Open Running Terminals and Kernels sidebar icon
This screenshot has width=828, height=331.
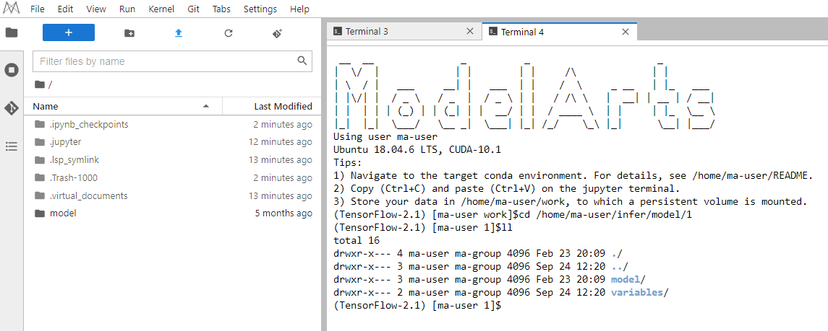(x=12, y=70)
